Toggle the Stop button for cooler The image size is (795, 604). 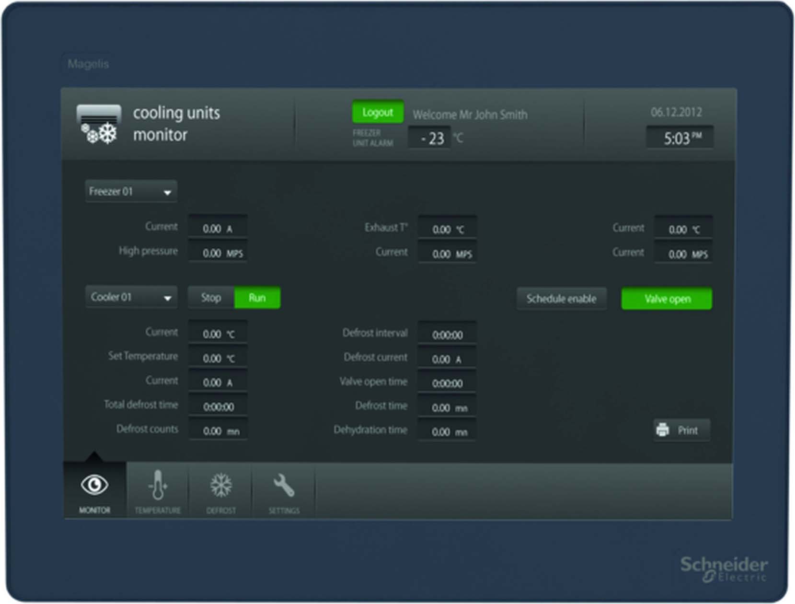point(211,298)
